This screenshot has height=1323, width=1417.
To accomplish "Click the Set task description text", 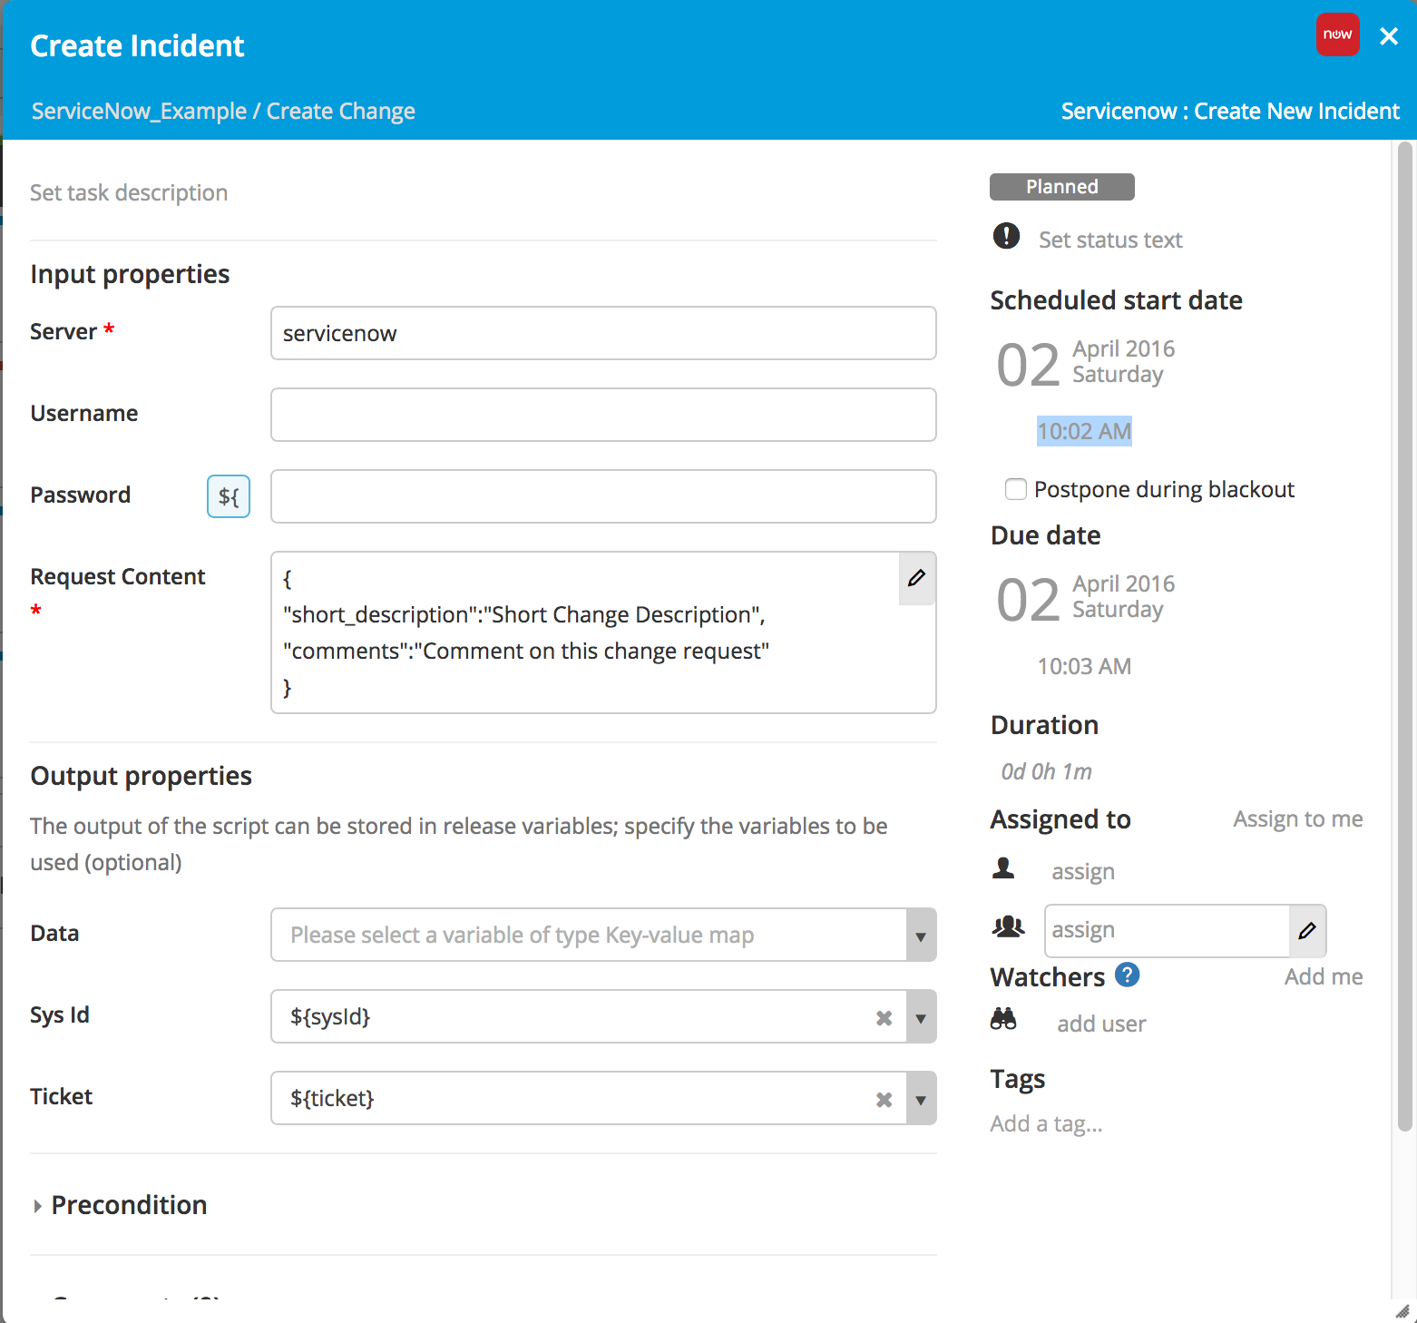I will (129, 192).
